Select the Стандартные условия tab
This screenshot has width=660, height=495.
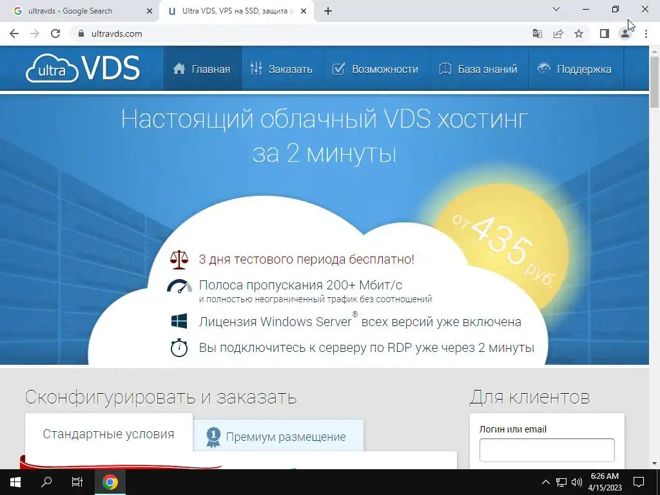click(x=108, y=434)
